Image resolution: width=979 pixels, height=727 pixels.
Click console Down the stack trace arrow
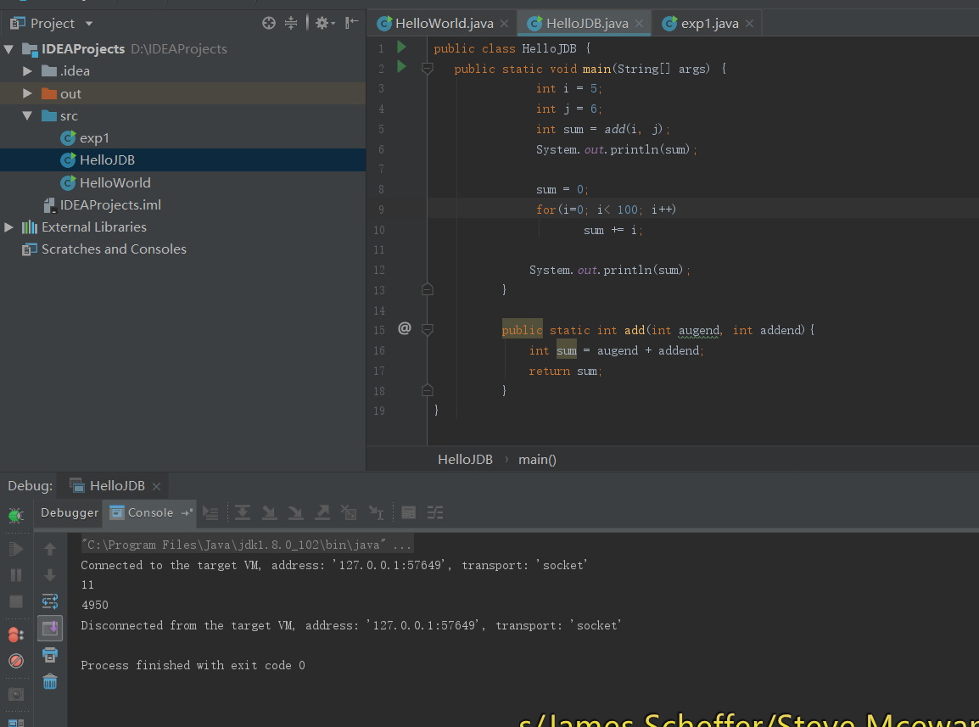click(50, 575)
